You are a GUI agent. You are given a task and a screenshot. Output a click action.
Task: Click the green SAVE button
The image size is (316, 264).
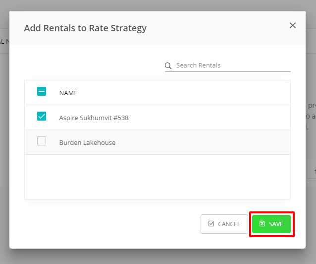[271, 224]
